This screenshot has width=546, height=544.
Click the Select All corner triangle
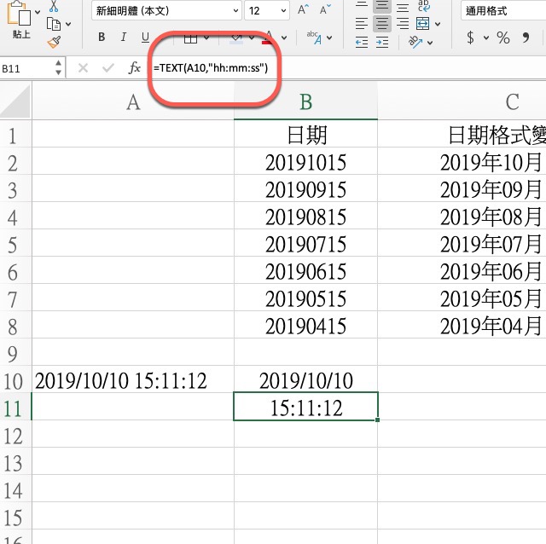click(15, 101)
